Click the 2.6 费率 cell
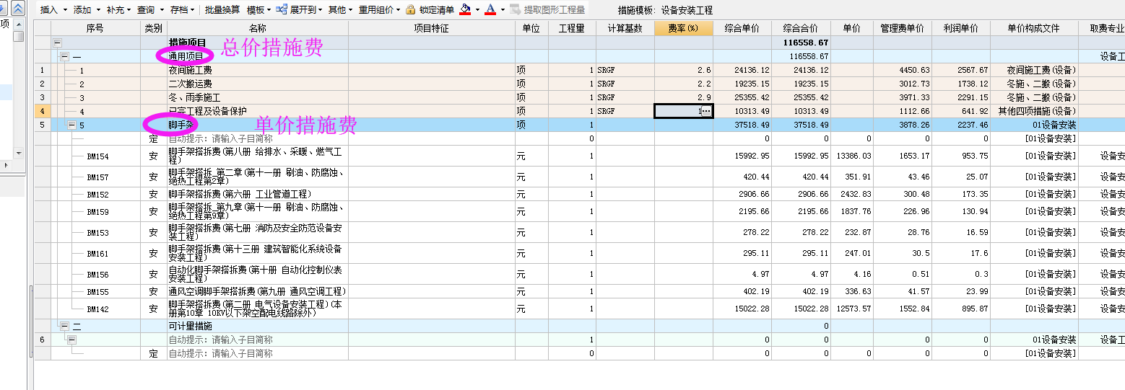This screenshot has width=1125, height=390. (x=684, y=70)
